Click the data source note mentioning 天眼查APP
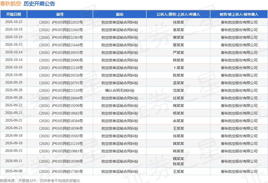268x183 pixels. tap(40, 181)
